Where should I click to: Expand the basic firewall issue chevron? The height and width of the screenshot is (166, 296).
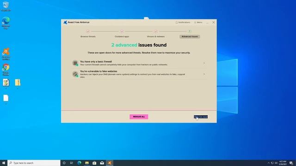click(x=204, y=63)
